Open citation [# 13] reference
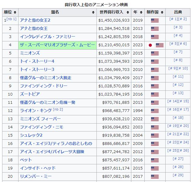This screenshot has width=192, height=182. 178,93
